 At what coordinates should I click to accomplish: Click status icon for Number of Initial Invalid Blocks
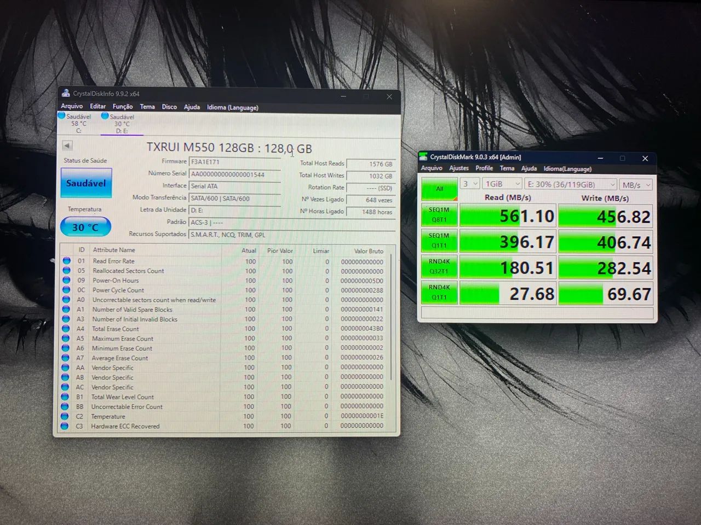click(x=66, y=319)
